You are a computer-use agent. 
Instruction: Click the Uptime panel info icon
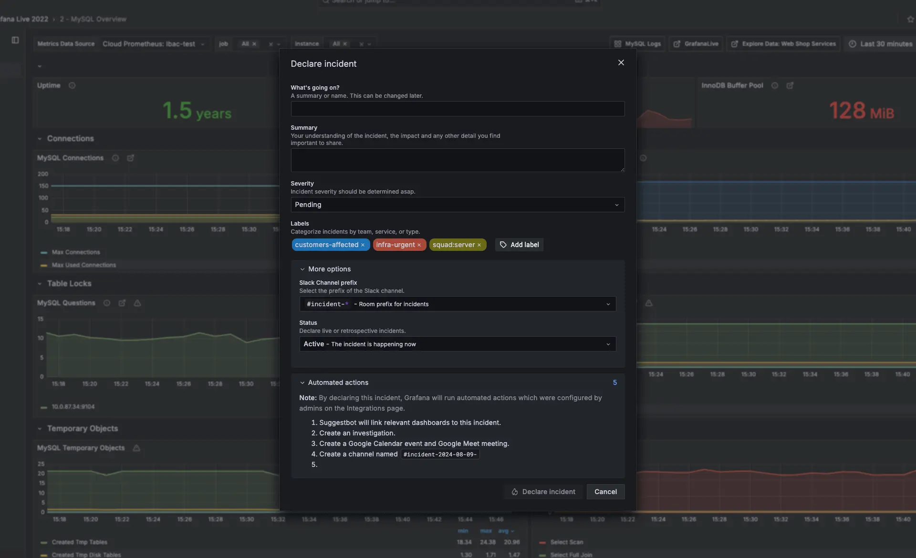72,85
